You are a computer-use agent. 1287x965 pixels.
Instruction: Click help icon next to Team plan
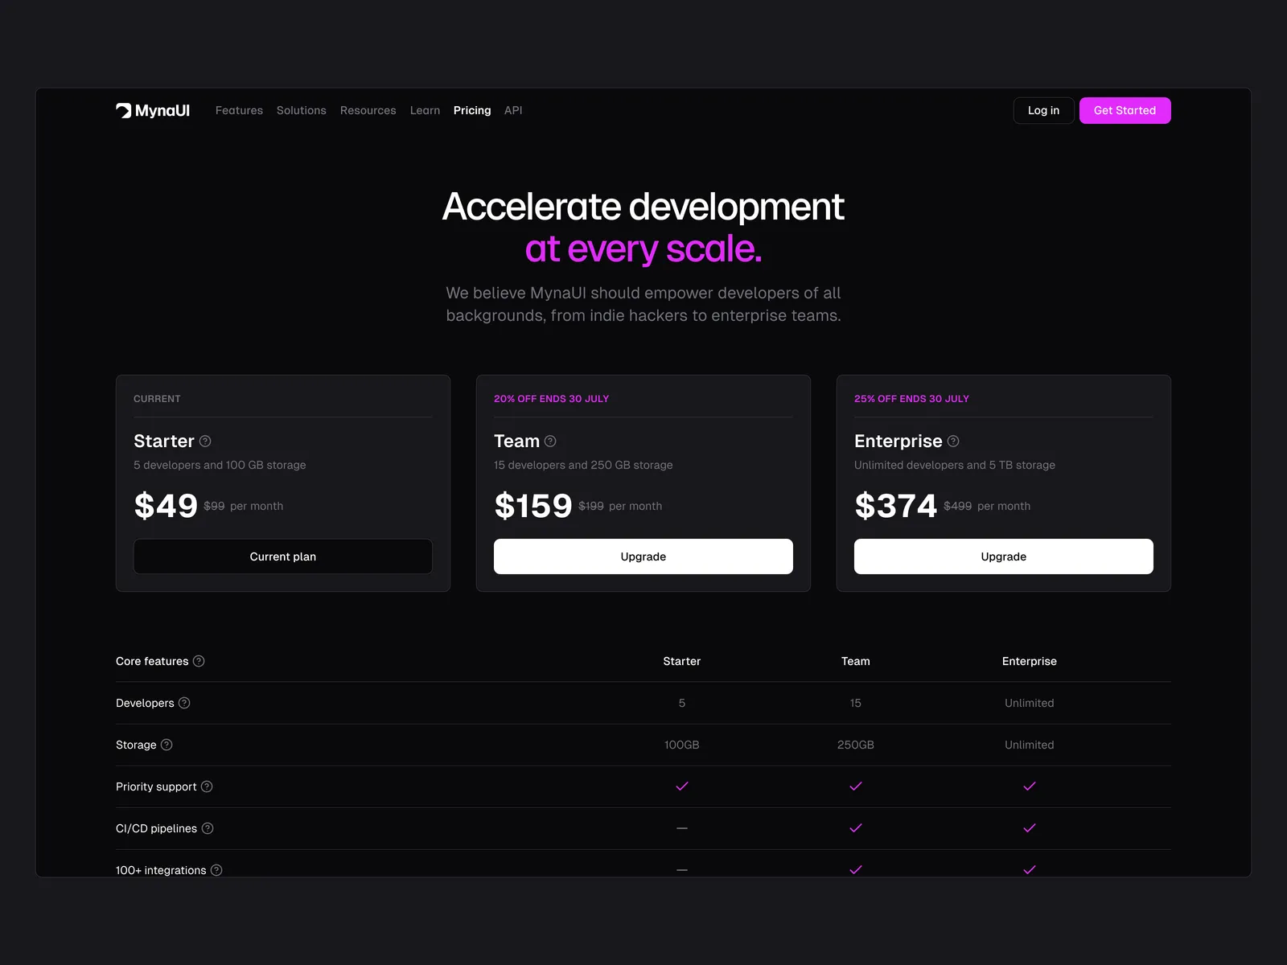click(x=550, y=441)
